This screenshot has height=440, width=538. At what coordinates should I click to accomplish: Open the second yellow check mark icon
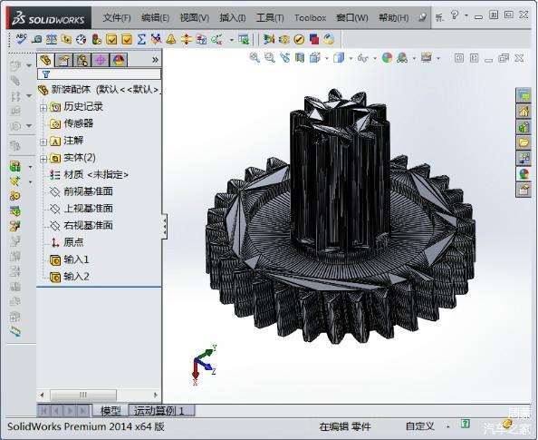click(127, 40)
